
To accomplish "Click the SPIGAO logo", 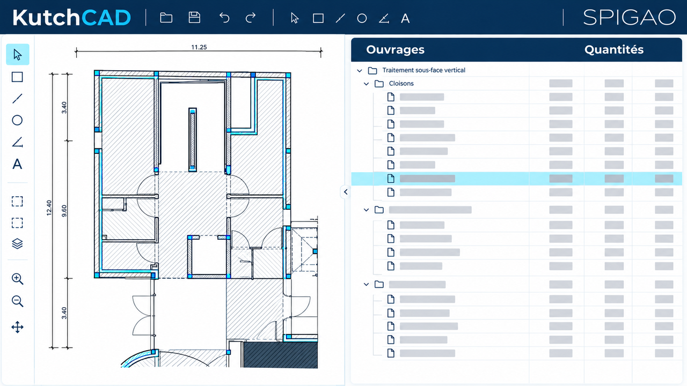I will (x=630, y=18).
